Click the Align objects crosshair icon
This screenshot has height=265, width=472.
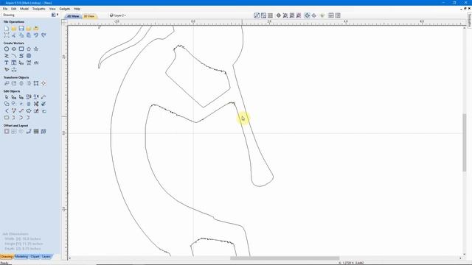[x=44, y=83]
